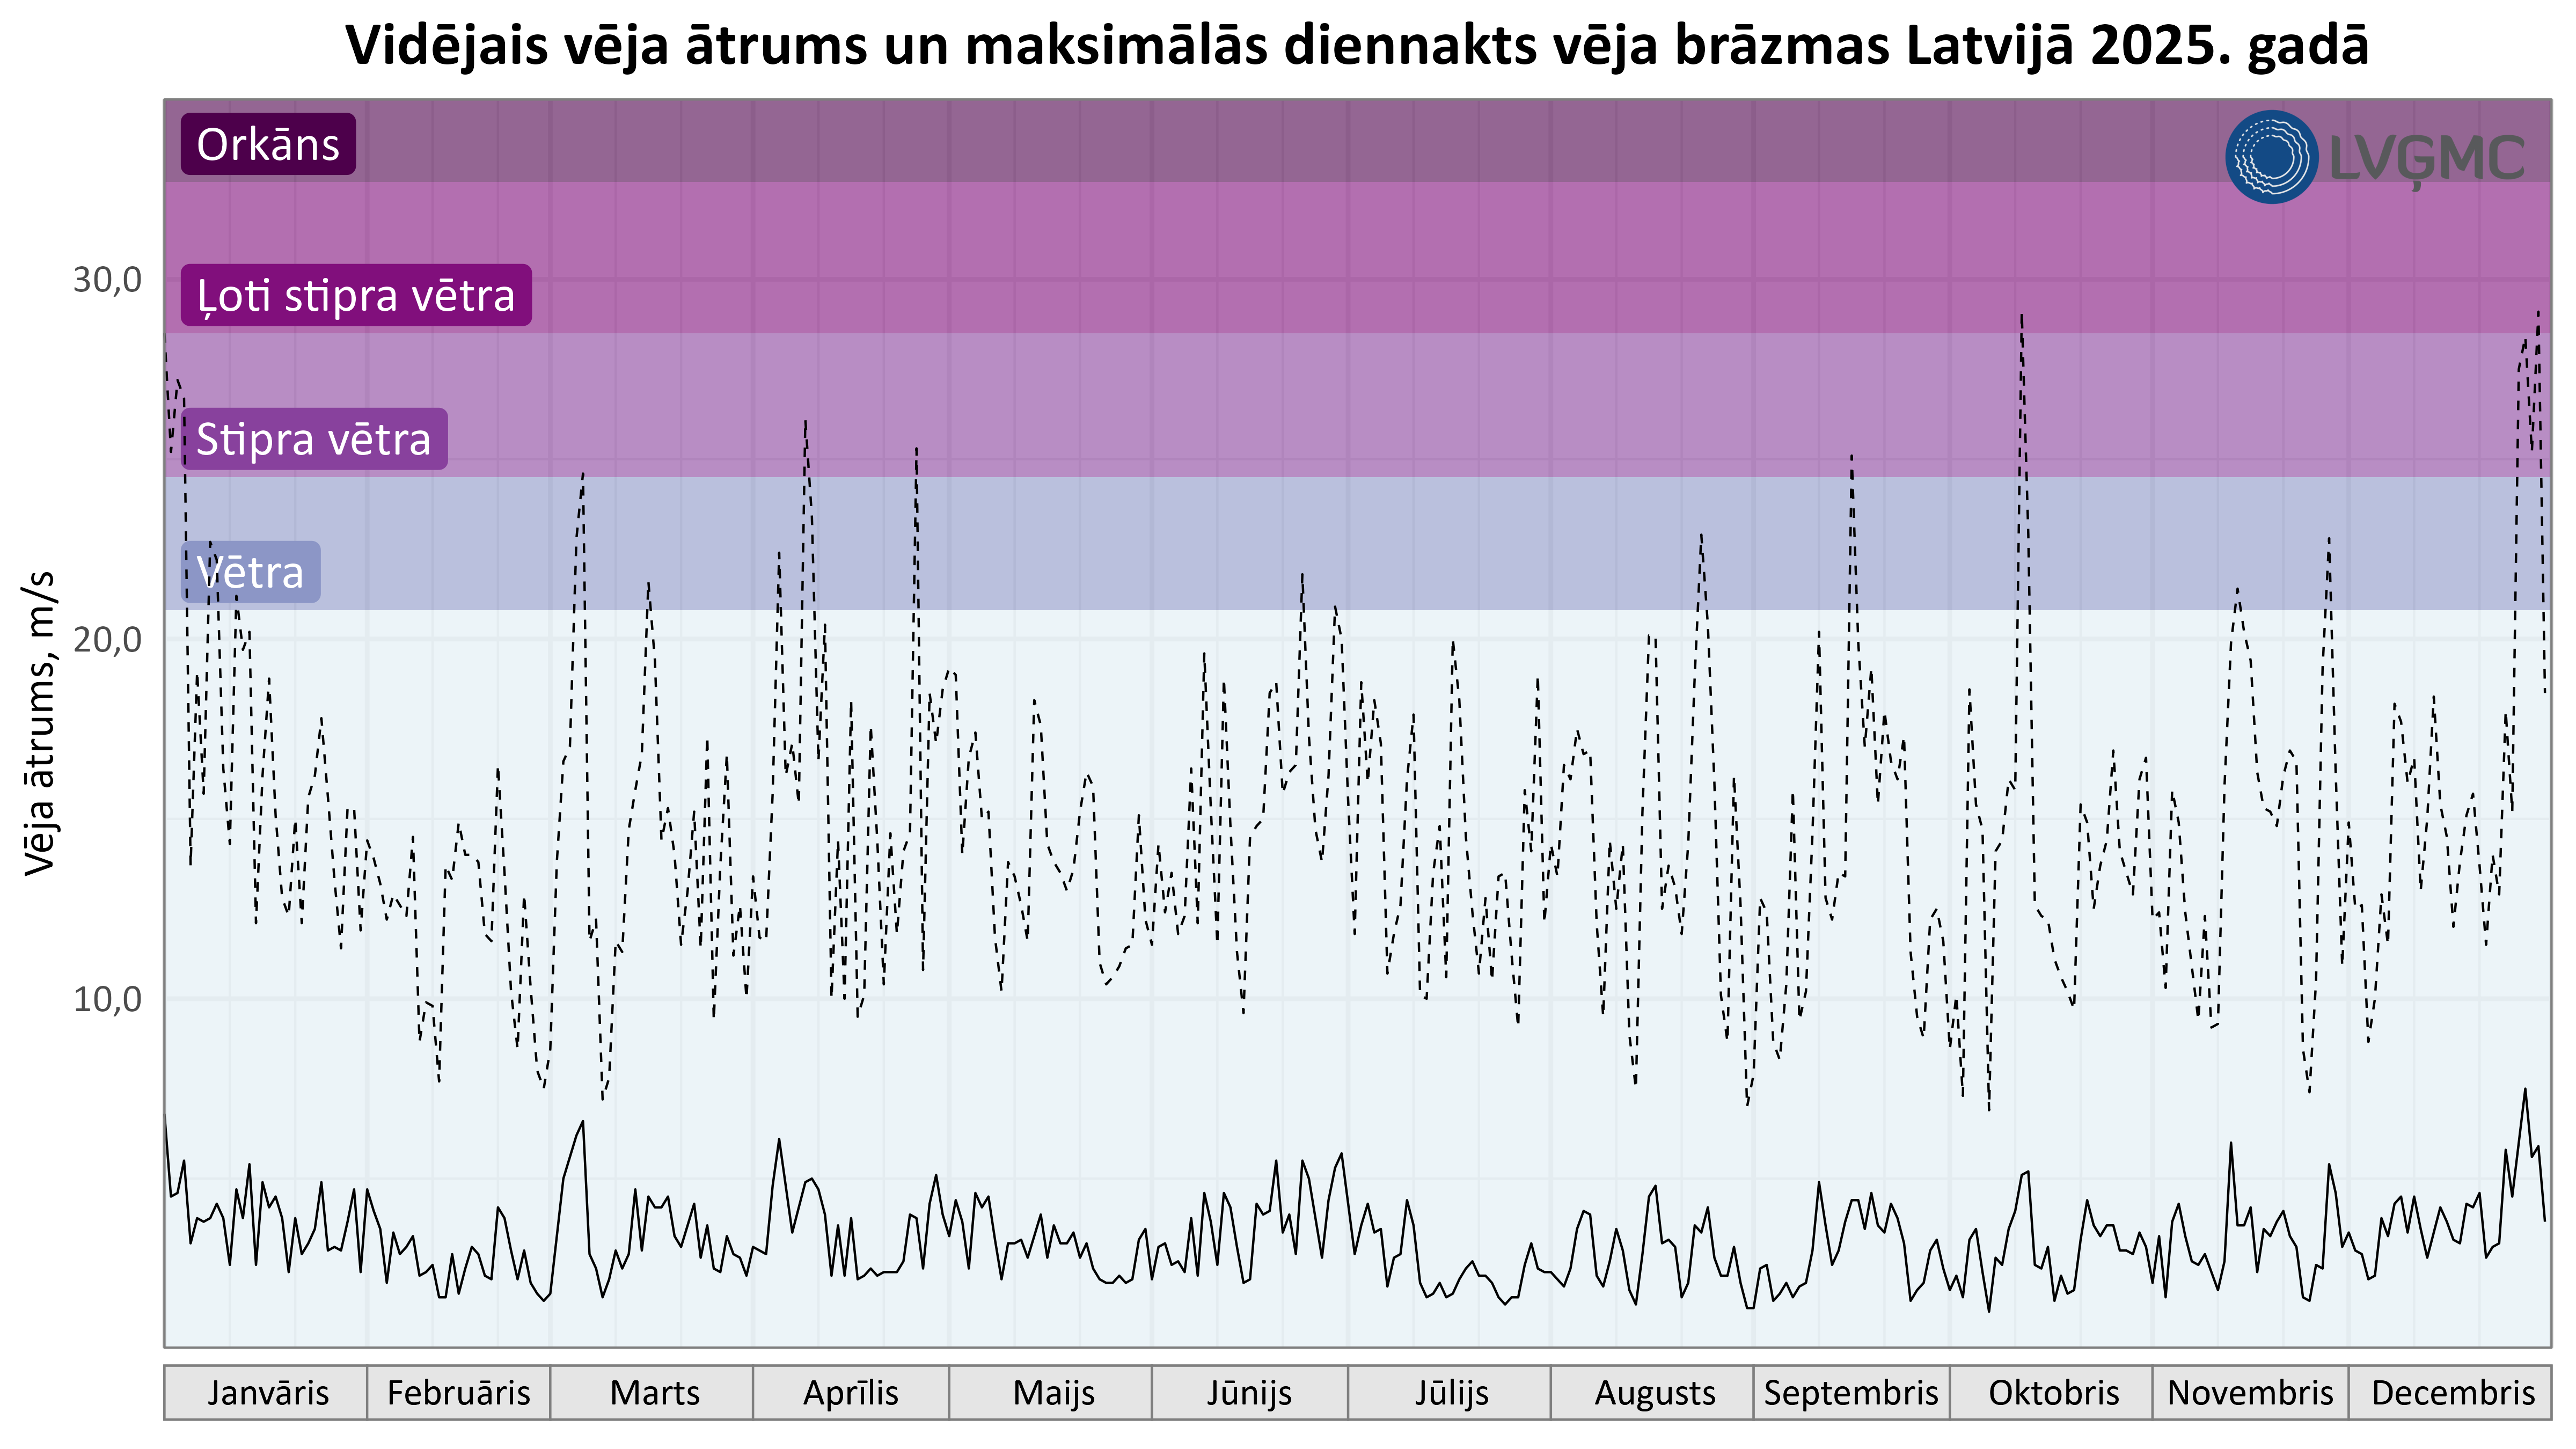The height and width of the screenshot is (1449, 2576).
Task: Click the Vētra category label
Action: pos(250,573)
